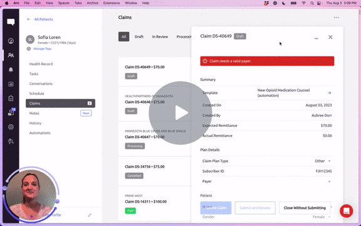Viewport: 361px width, 226px height.
Task: Open the dashboard gauge icon
Action: tap(11, 41)
